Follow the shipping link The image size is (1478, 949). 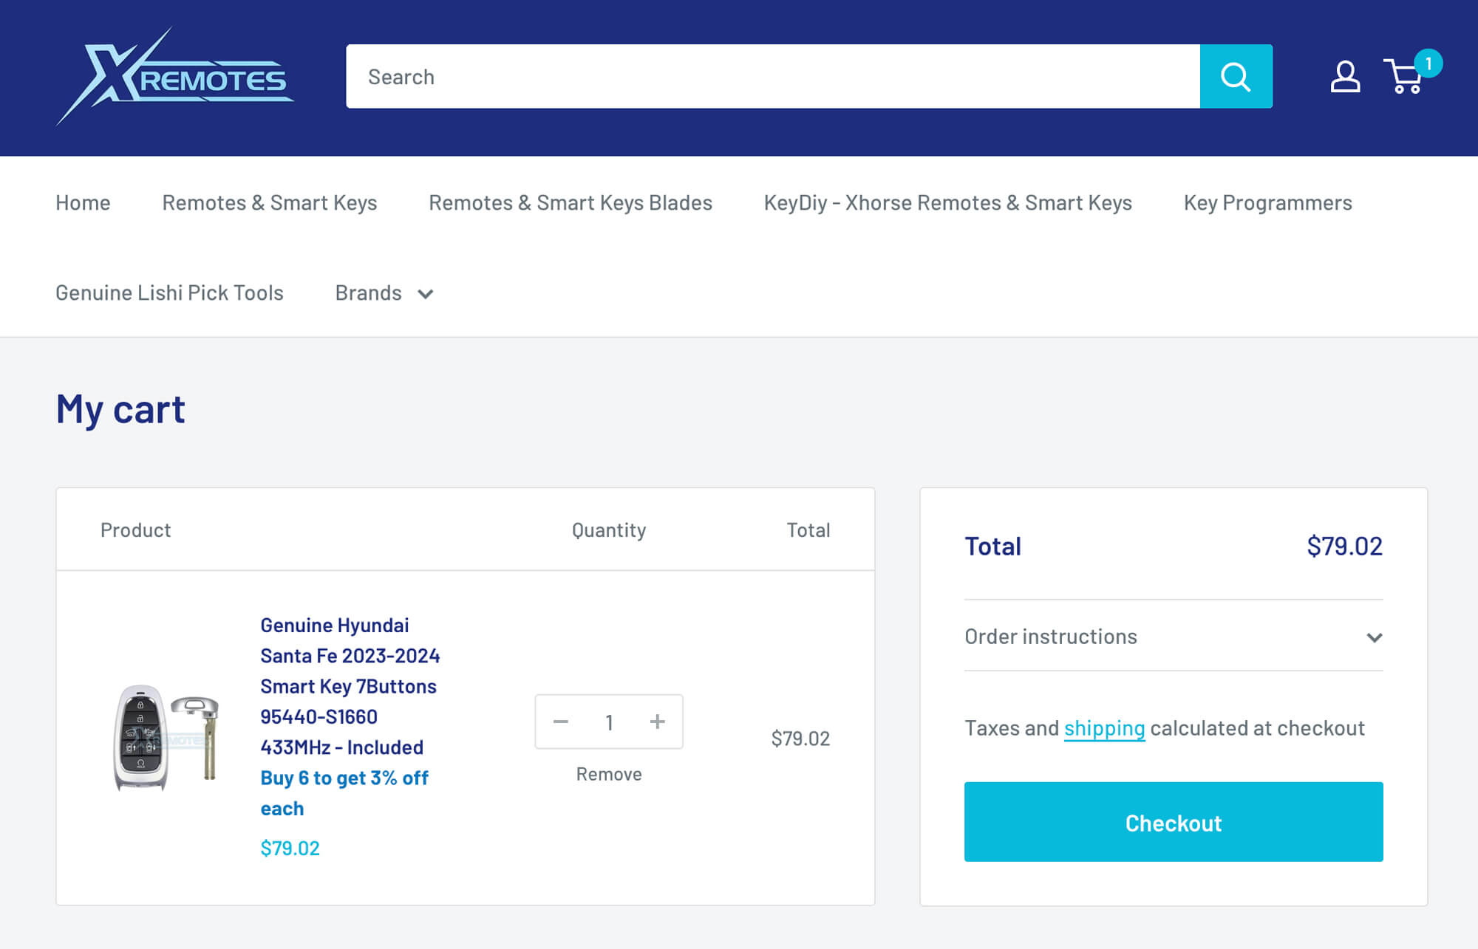tap(1104, 728)
